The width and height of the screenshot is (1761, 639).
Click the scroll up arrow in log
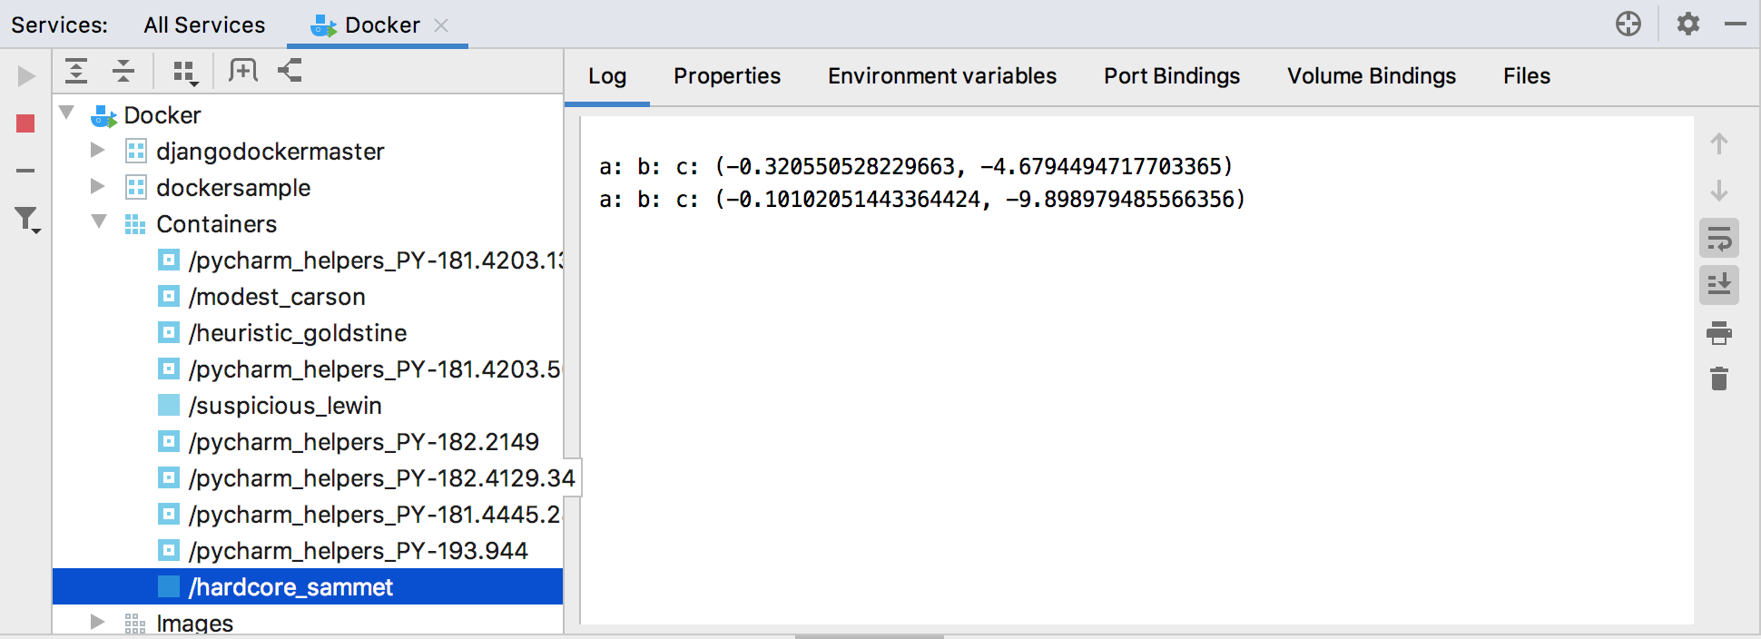click(x=1719, y=143)
